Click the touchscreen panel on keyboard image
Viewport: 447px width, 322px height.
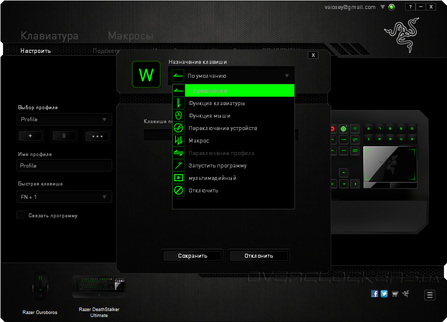(390, 164)
